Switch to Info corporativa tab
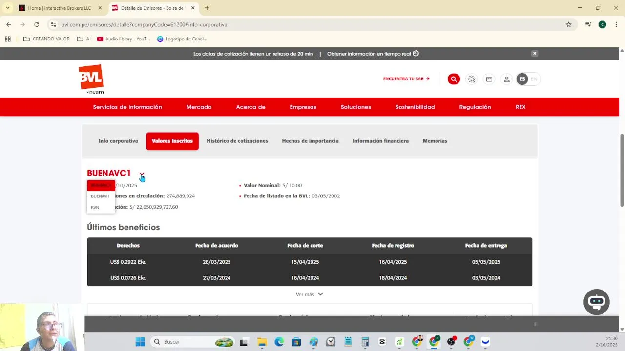 click(118, 141)
